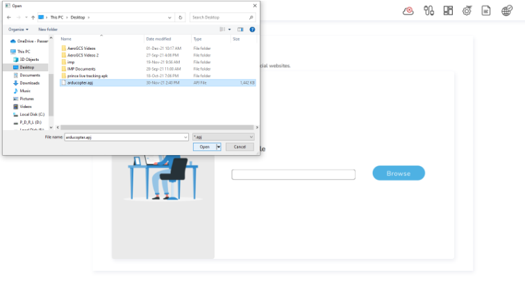Select the arducopter.apj file
The image size is (525, 295).
pyautogui.click(x=158, y=83)
